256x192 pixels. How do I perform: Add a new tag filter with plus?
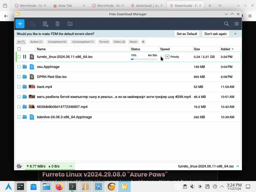click(143, 42)
